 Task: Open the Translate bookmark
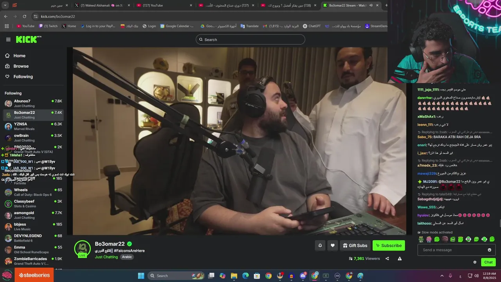249,26
